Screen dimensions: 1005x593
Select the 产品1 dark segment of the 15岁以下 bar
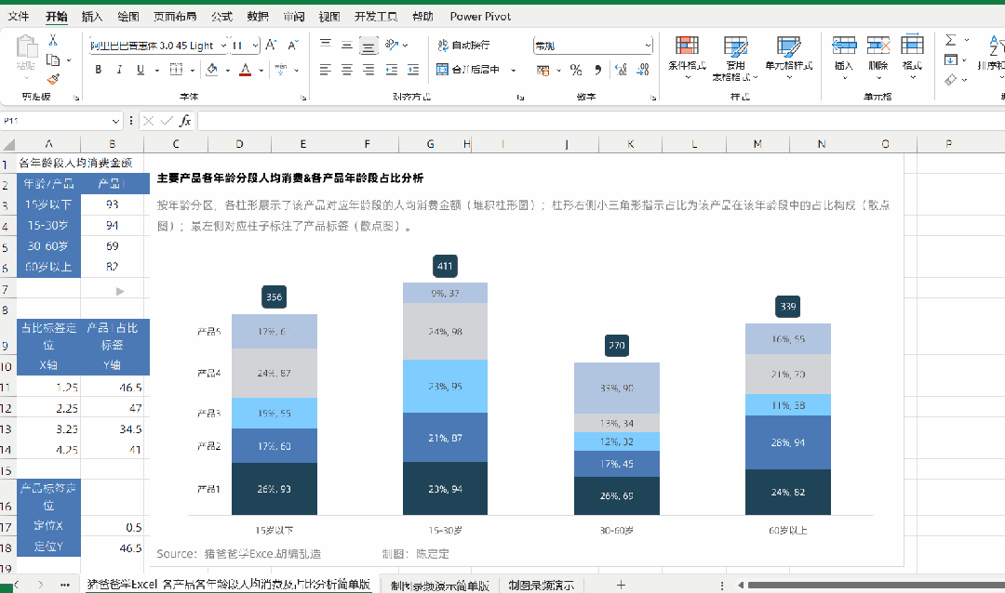pos(275,489)
